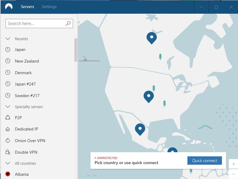Click the clock icon beside Japan #247

point(8,84)
